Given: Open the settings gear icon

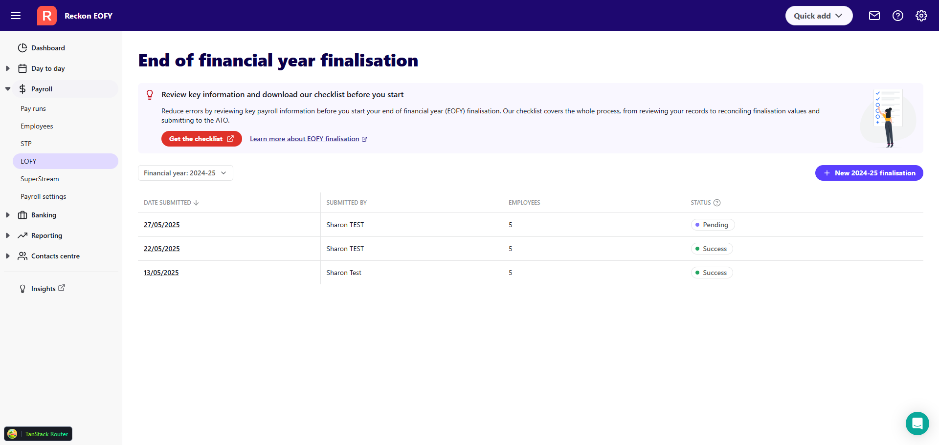Looking at the screenshot, I should coord(921,16).
